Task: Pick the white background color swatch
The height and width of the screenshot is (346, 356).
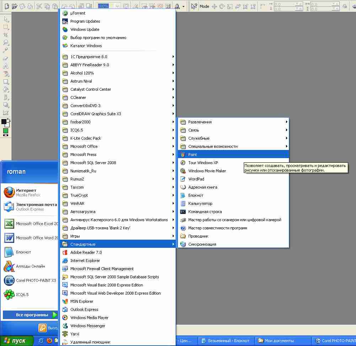Action: (8, 125)
